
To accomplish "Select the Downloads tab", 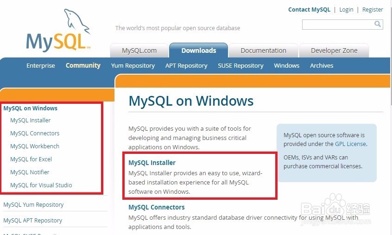I will (198, 51).
